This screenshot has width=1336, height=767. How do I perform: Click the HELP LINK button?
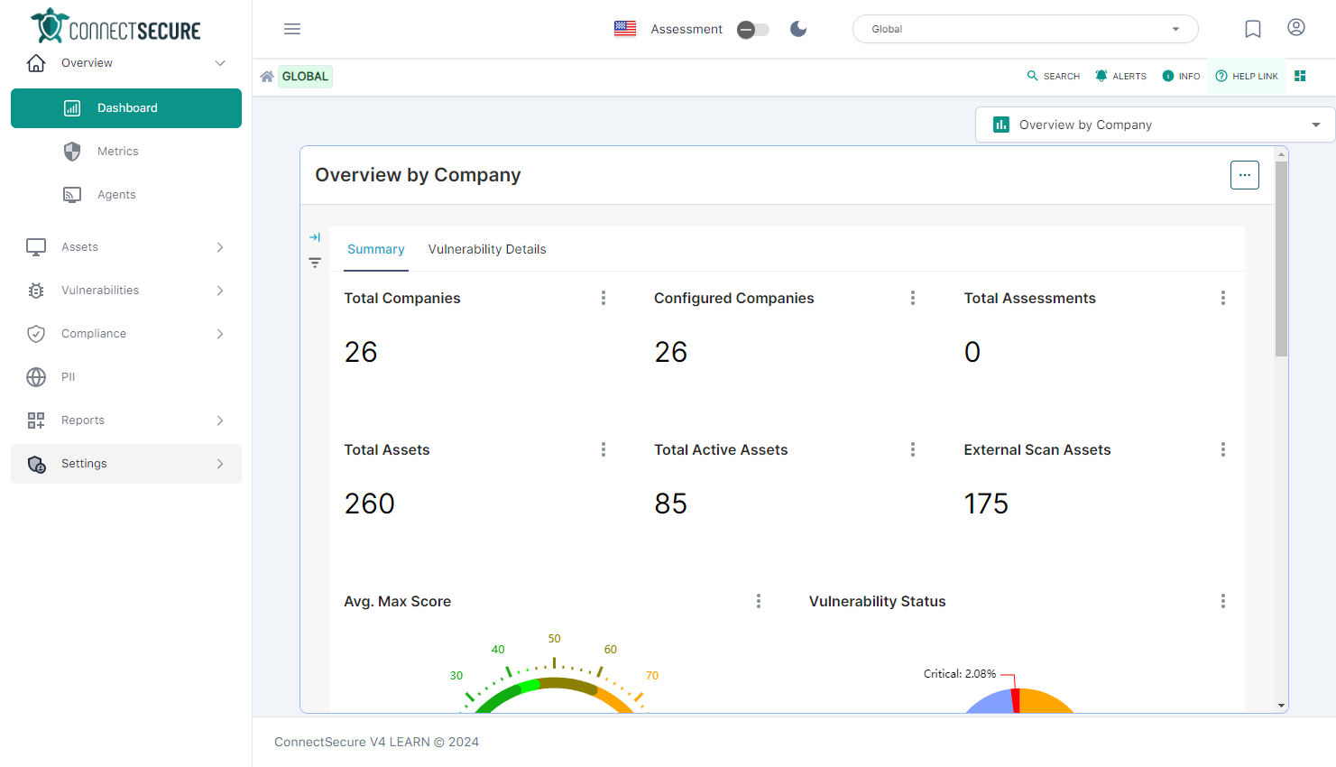coord(1247,77)
